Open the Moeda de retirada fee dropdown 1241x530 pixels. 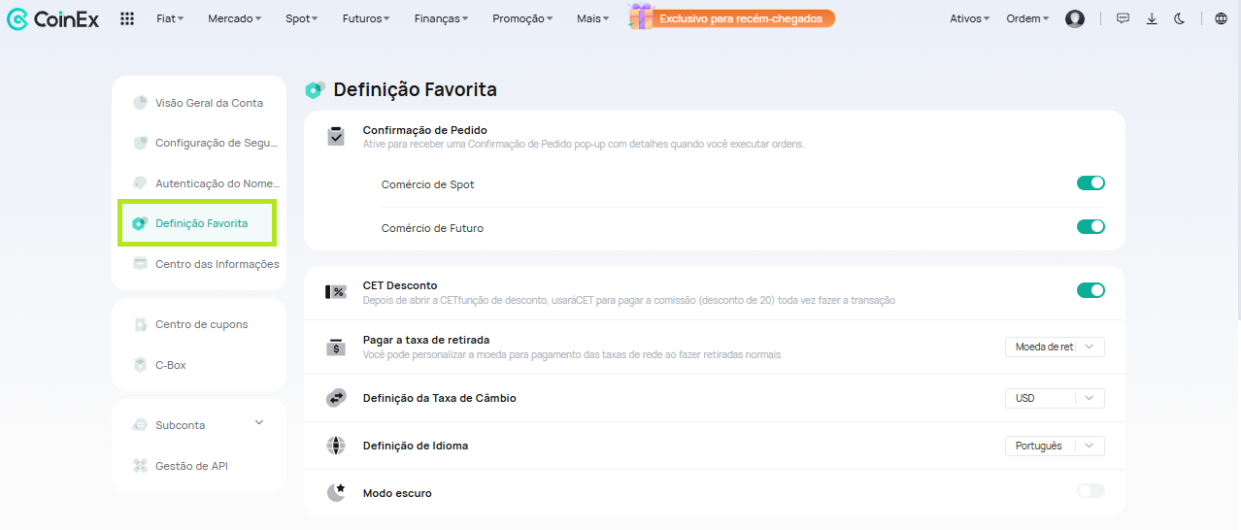tap(1055, 347)
